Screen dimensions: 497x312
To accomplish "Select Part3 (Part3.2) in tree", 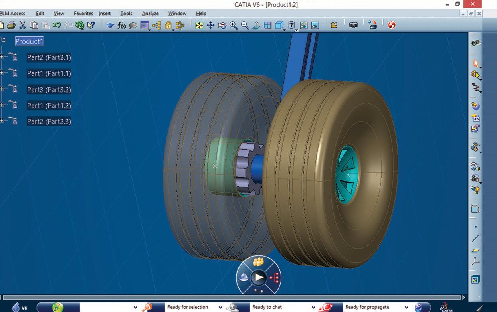I will pyautogui.click(x=49, y=90).
